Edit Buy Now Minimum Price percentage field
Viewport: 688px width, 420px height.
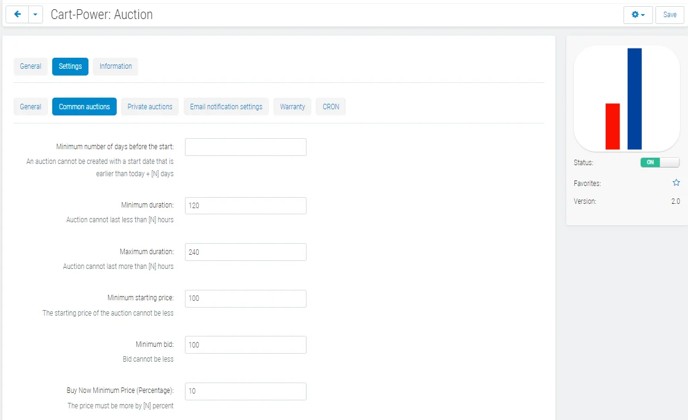click(246, 391)
